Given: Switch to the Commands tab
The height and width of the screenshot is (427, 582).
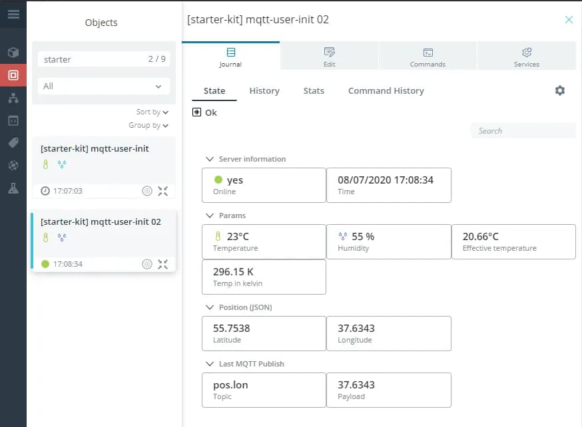Looking at the screenshot, I should pos(428,57).
